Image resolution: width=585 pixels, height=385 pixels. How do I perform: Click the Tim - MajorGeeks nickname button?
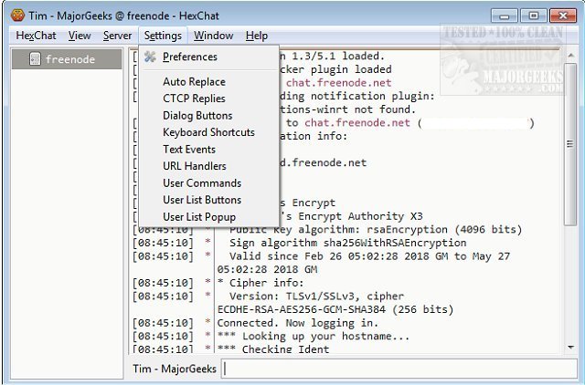(174, 369)
